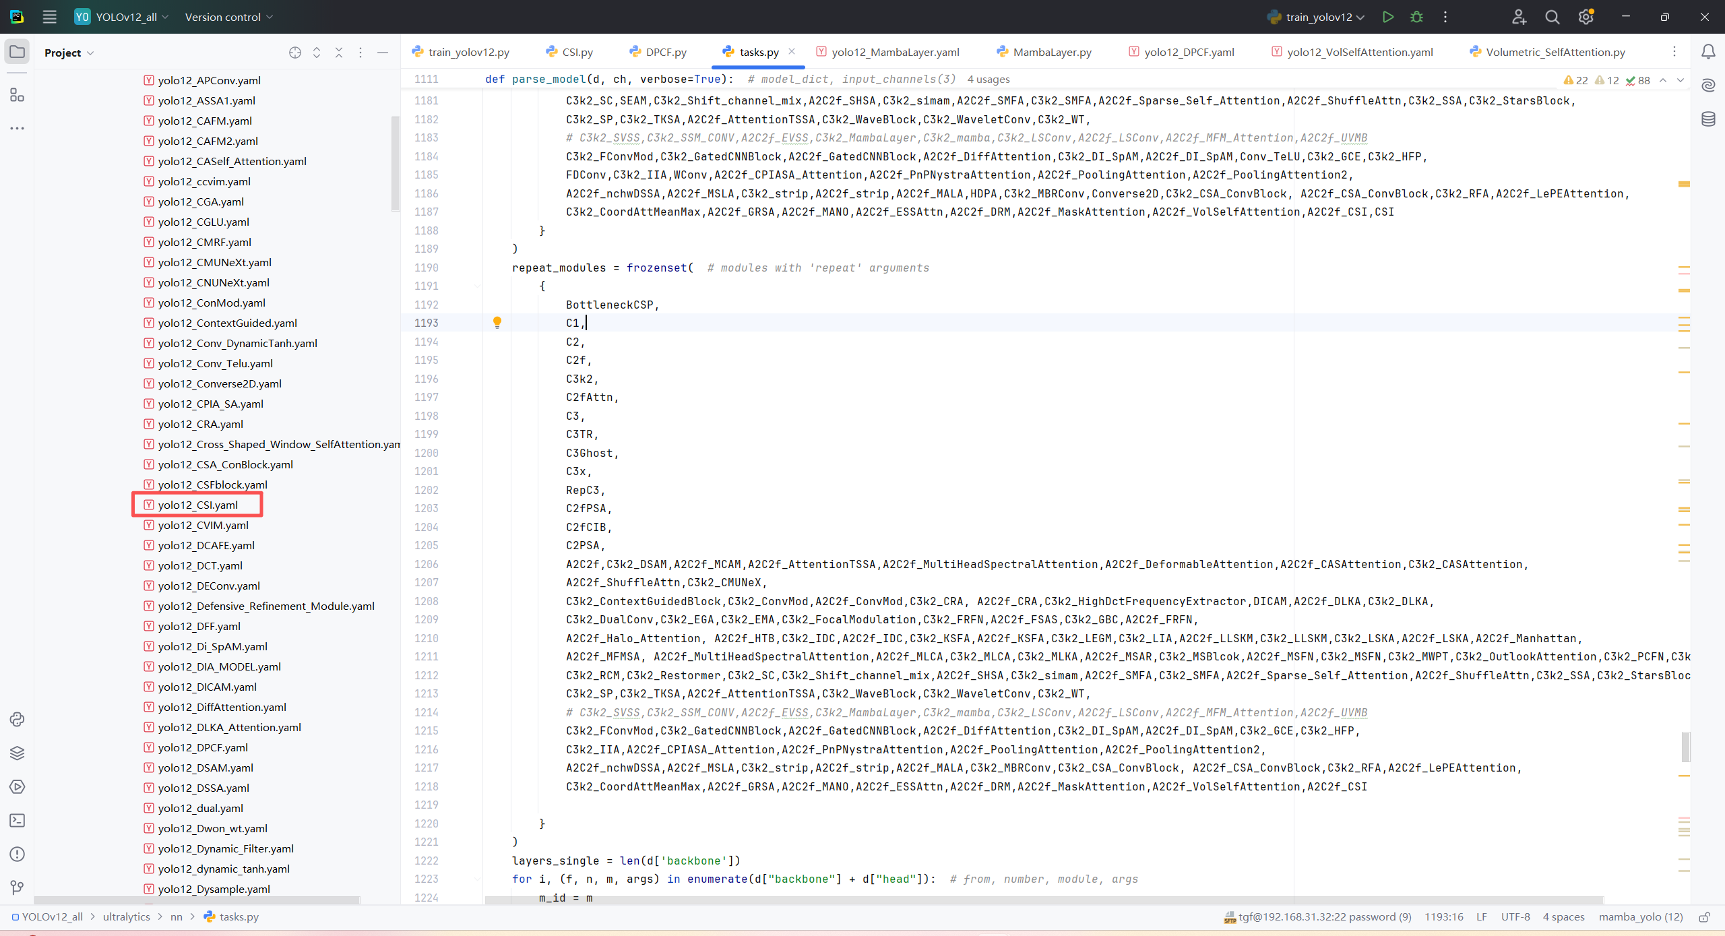
Task: Toggle the Project tool window folder button
Action: pyautogui.click(x=17, y=52)
